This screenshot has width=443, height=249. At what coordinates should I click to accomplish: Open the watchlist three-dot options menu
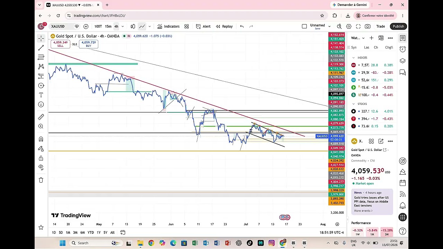(x=390, y=38)
